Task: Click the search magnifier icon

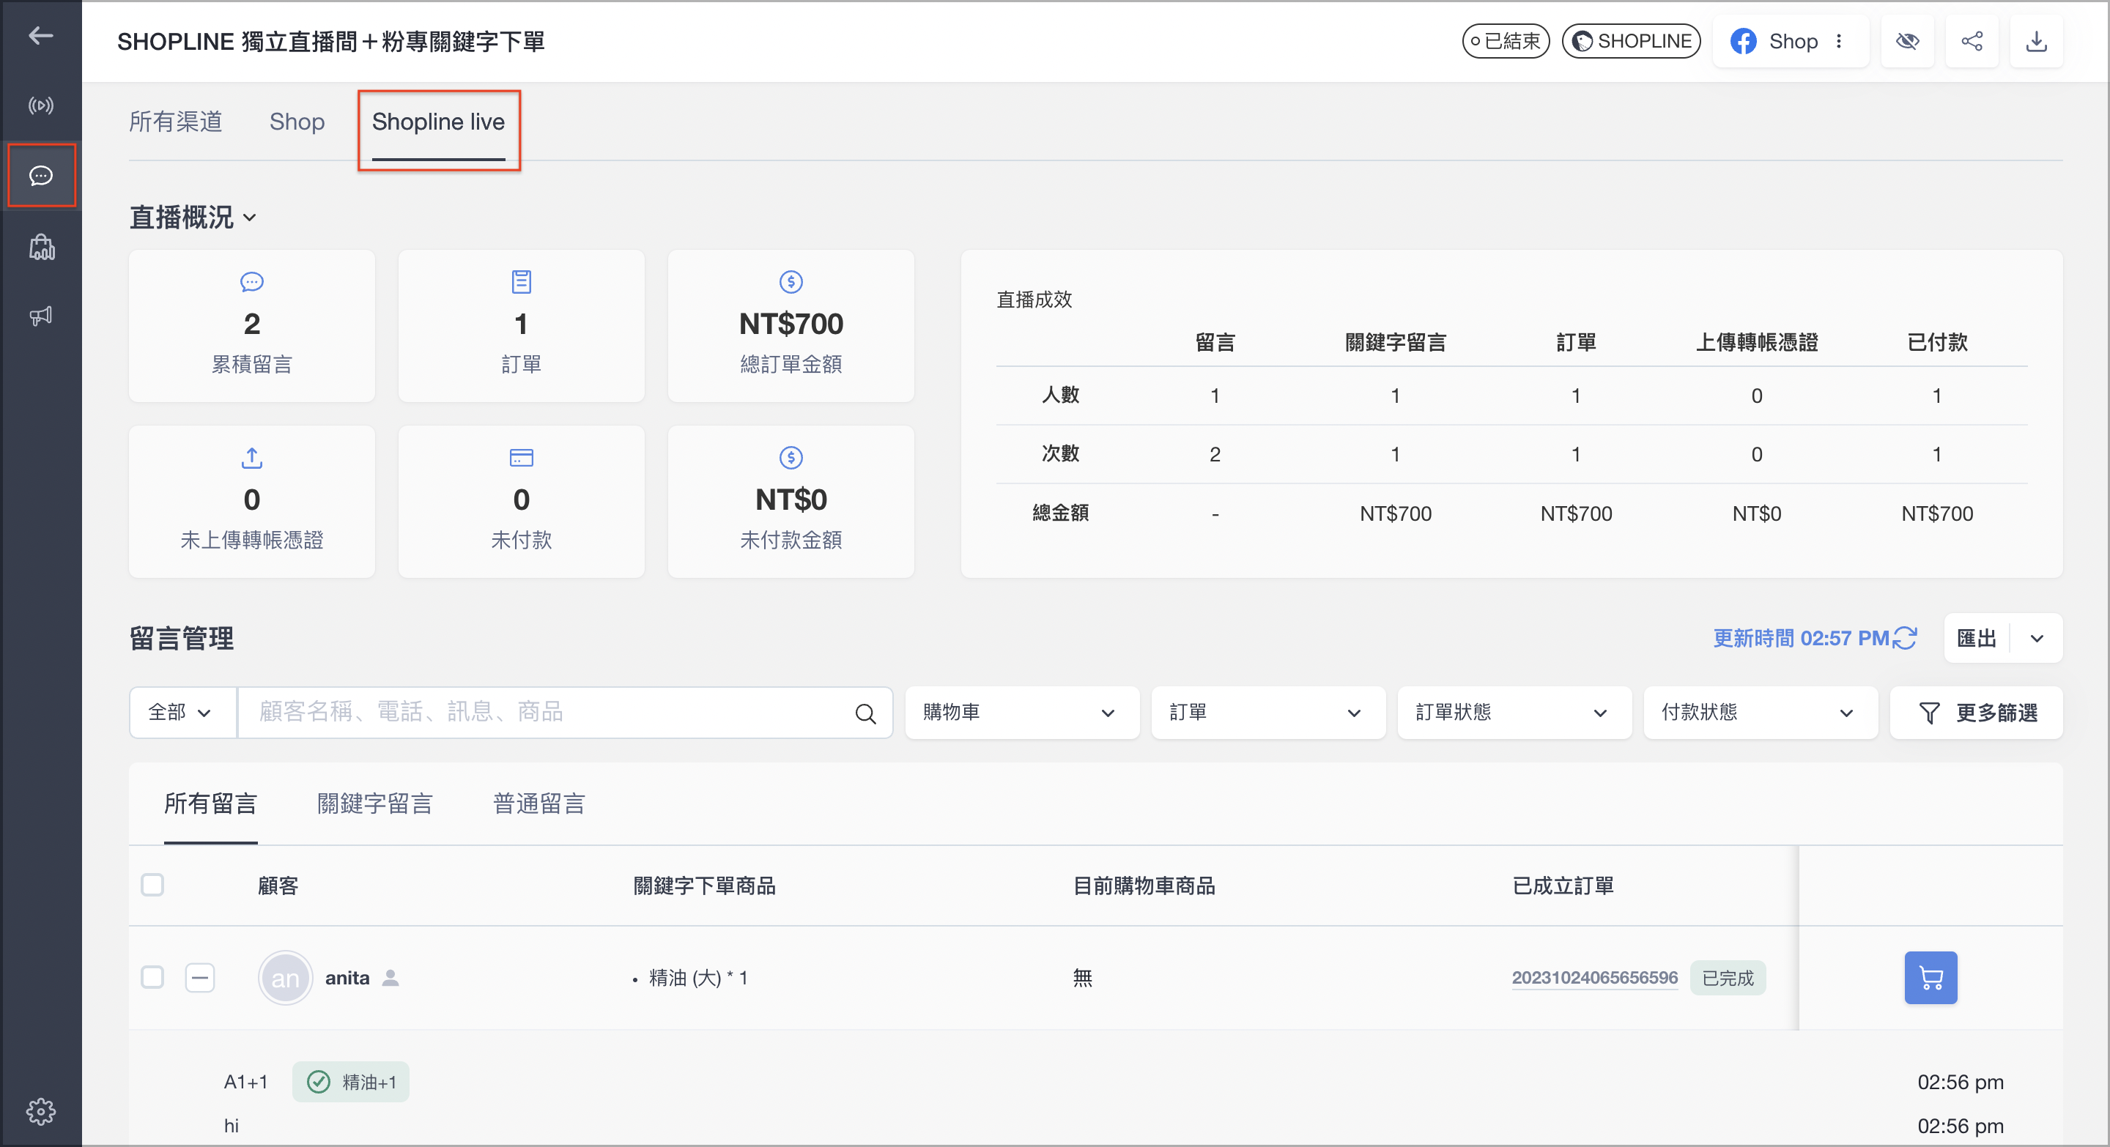Action: (865, 713)
